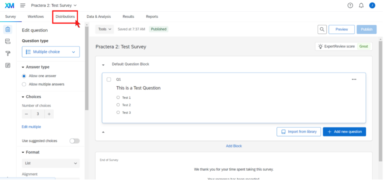Image resolution: width=384 pixels, height=180 pixels.
Task: Toggle Use suggested choices switch
Action: pos(75,141)
